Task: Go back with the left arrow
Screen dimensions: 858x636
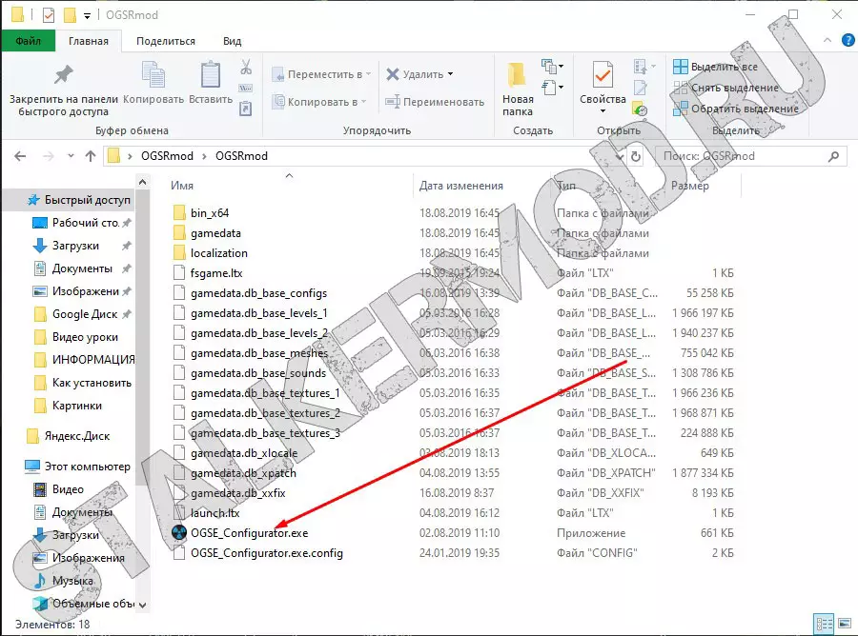Action: 20,156
